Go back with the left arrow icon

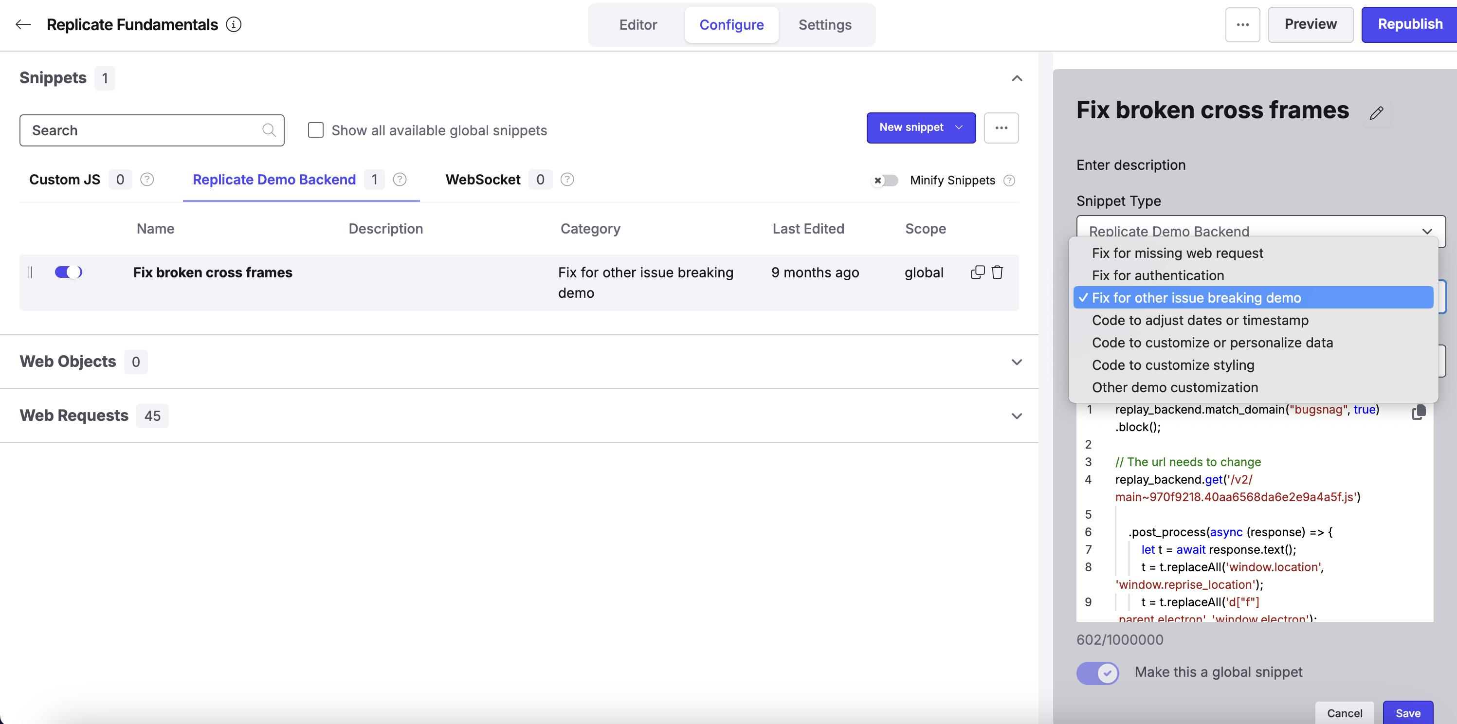(x=23, y=24)
